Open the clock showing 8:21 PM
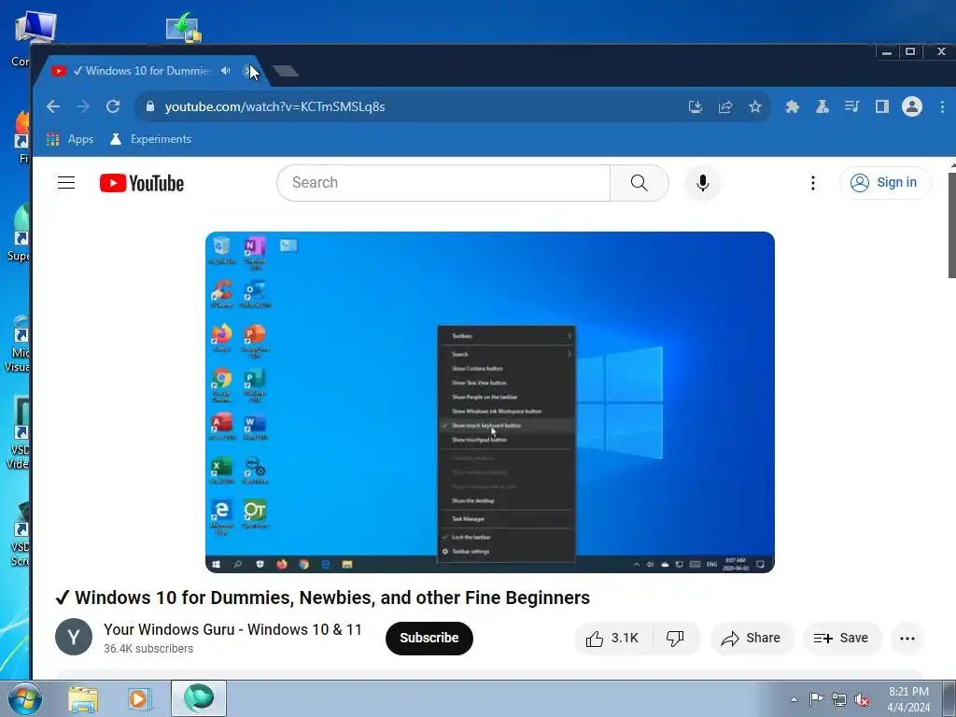 click(x=908, y=699)
